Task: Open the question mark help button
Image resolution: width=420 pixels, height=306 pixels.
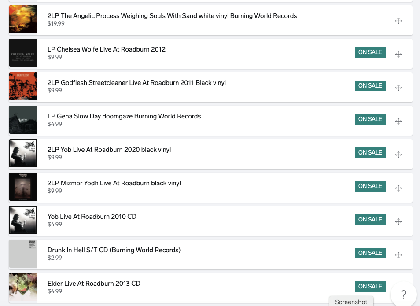Action: [404, 295]
